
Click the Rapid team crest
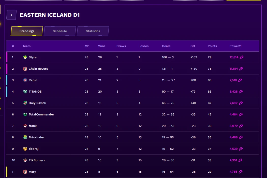(25, 80)
